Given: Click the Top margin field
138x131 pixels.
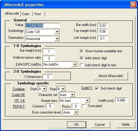Looking at the screenshot, I should (103, 31).
